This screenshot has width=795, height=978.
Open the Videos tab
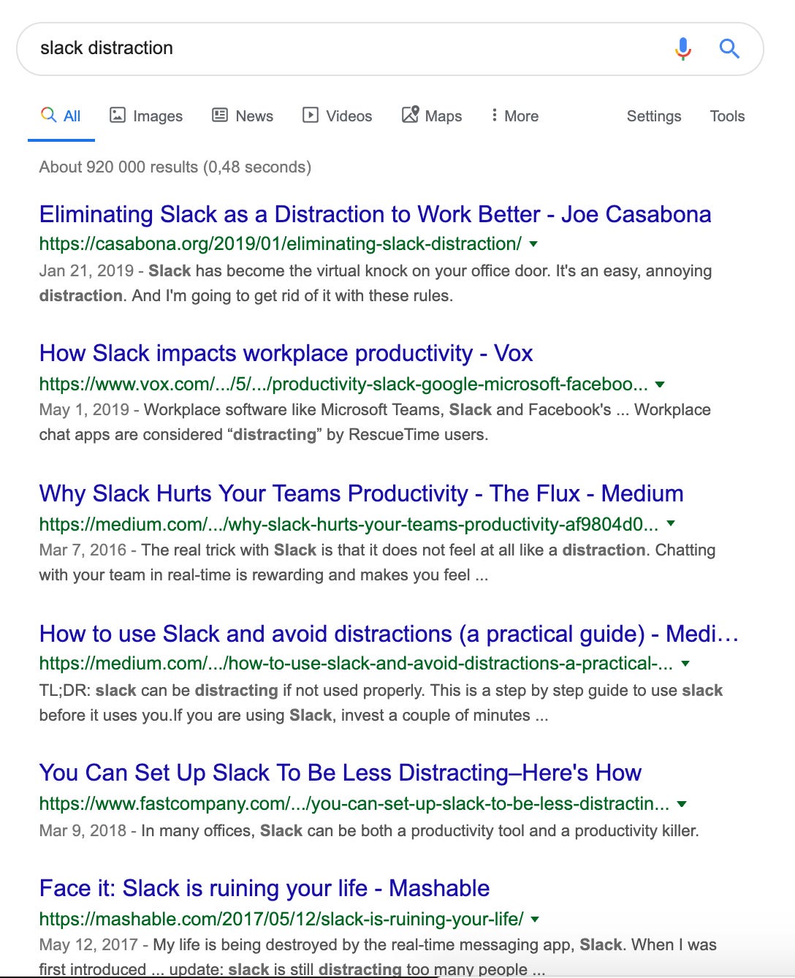click(338, 115)
